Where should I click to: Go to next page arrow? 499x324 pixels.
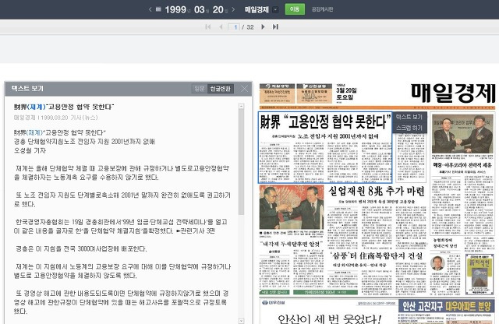click(263, 27)
